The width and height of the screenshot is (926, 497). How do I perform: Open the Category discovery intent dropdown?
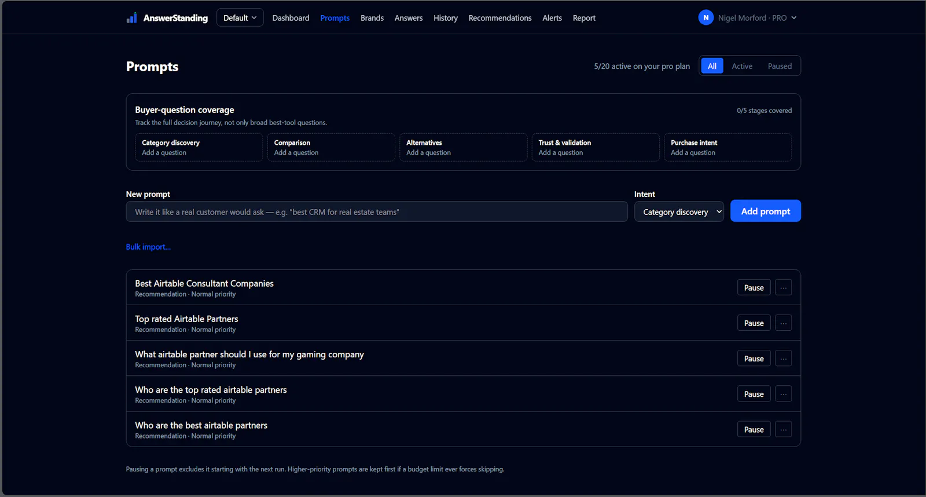tap(679, 212)
